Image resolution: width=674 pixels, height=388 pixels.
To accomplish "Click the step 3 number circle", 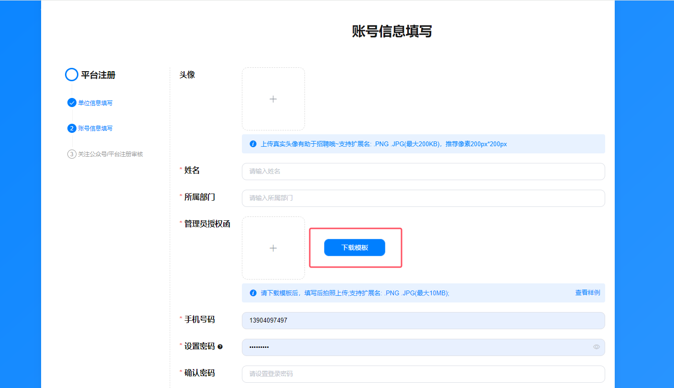I will coord(72,154).
